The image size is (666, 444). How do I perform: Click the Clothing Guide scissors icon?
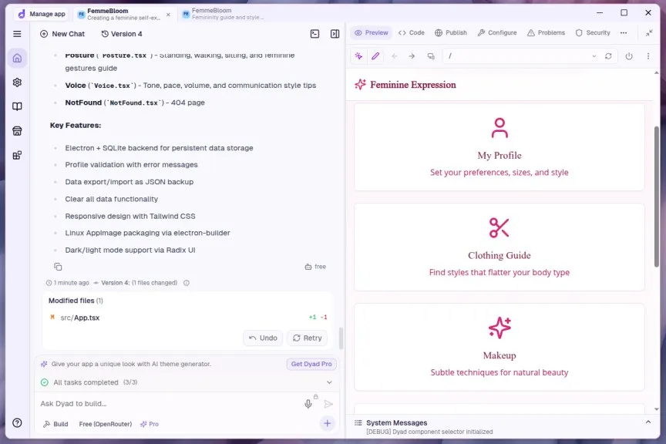(x=499, y=227)
